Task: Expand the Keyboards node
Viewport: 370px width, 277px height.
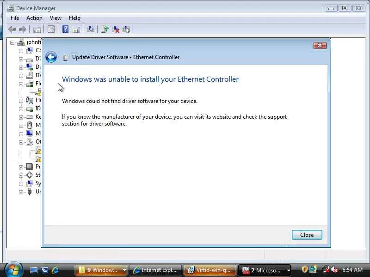Action: [21, 117]
